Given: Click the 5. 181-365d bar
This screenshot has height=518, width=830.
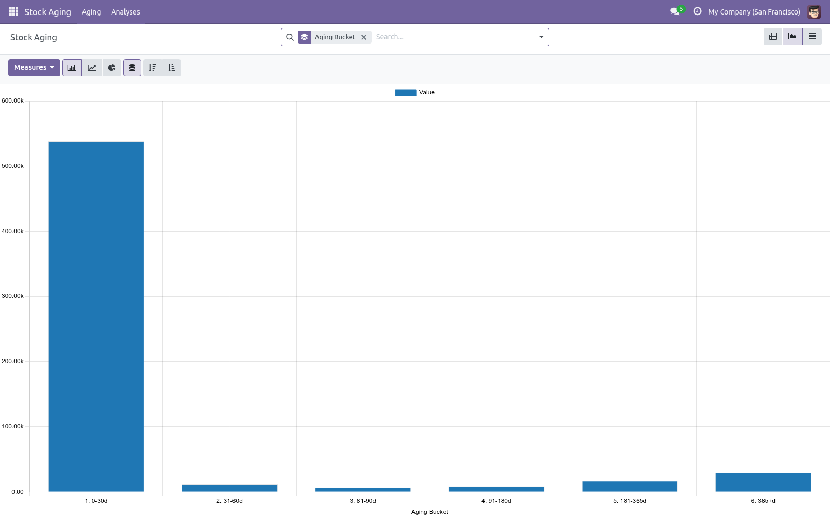Looking at the screenshot, I should tap(630, 486).
